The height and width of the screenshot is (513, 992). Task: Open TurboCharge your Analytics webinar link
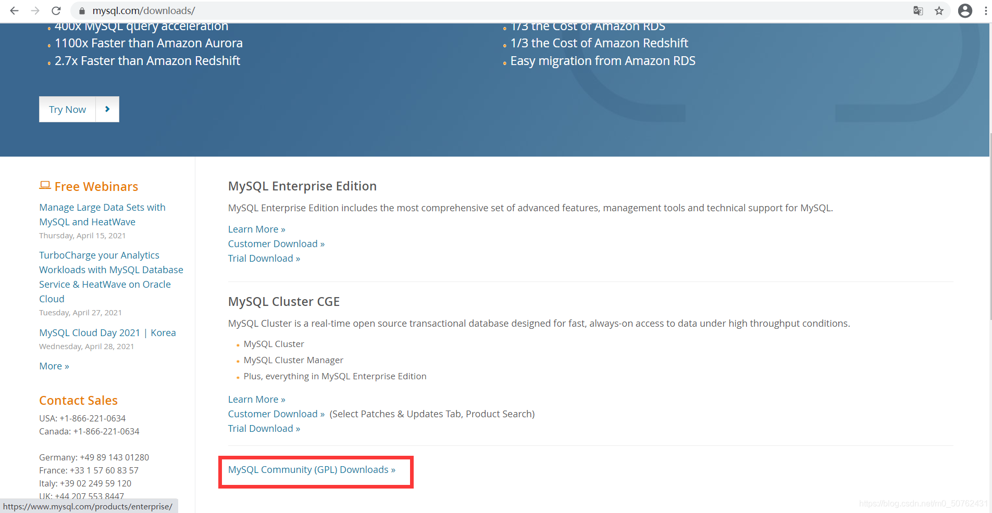[111, 277]
